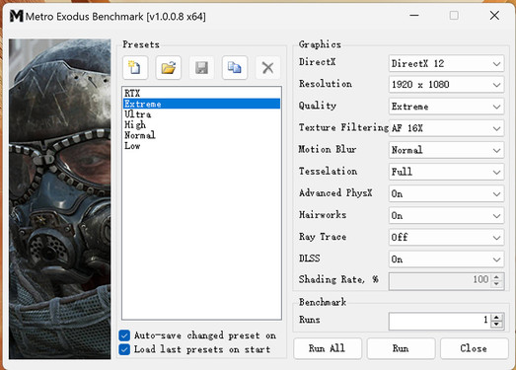The width and height of the screenshot is (516, 370).
Task: Open the Tesselation dropdown
Action: coord(446,172)
